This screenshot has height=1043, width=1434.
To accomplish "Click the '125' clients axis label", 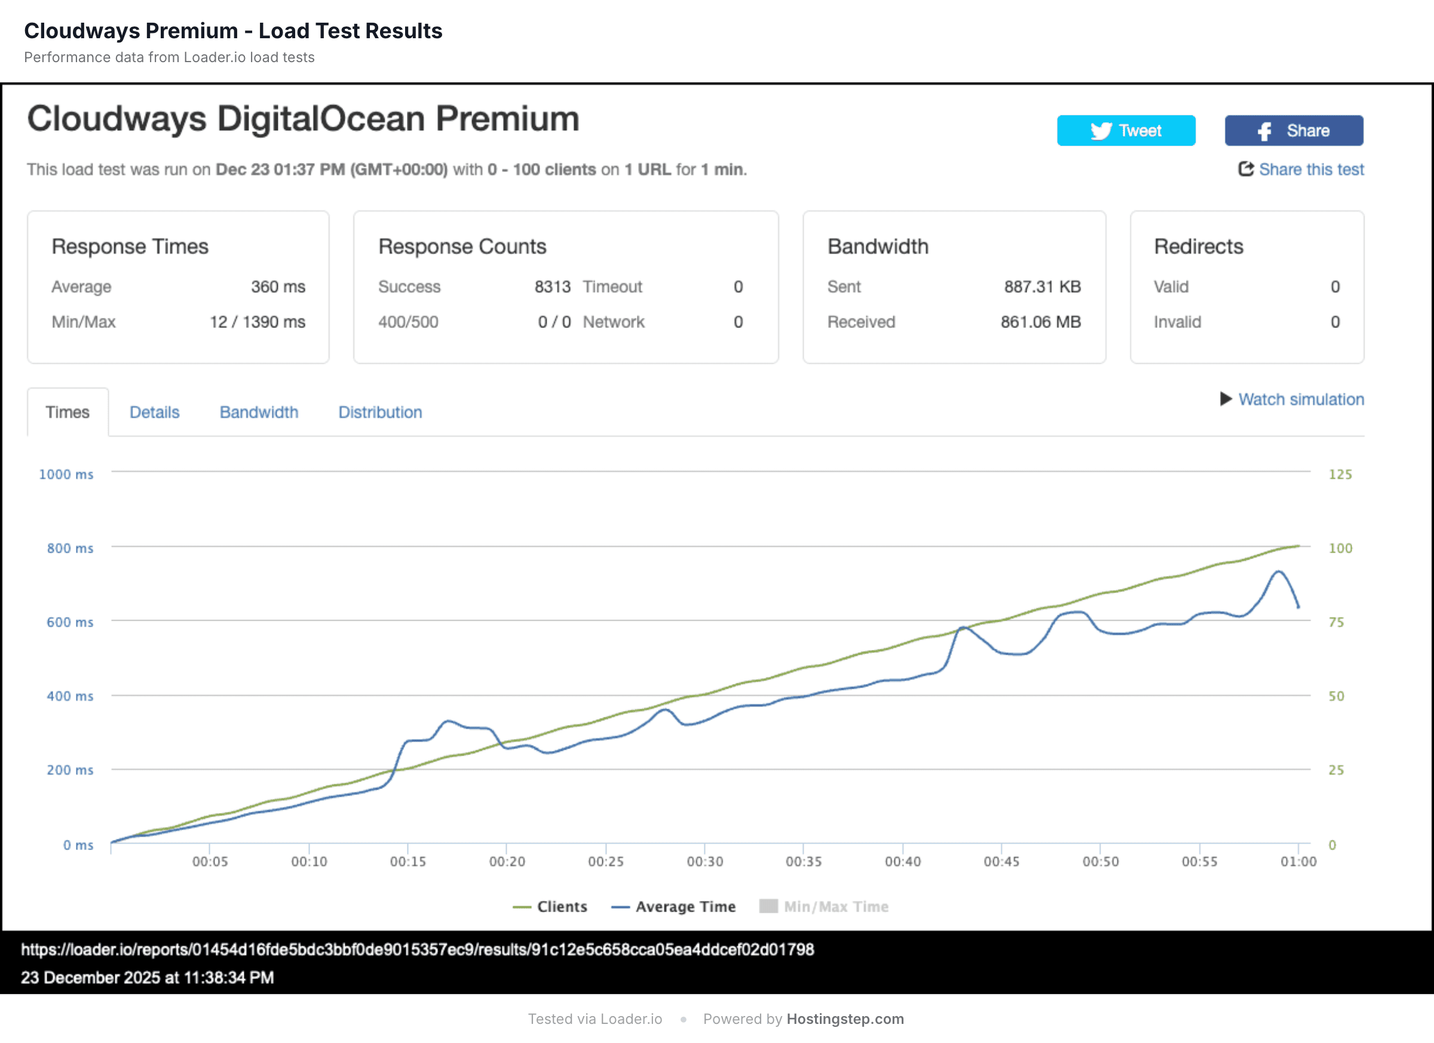I will point(1340,474).
